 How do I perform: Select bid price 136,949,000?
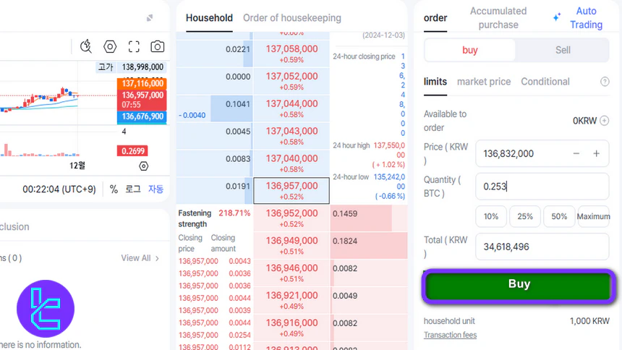(x=291, y=245)
